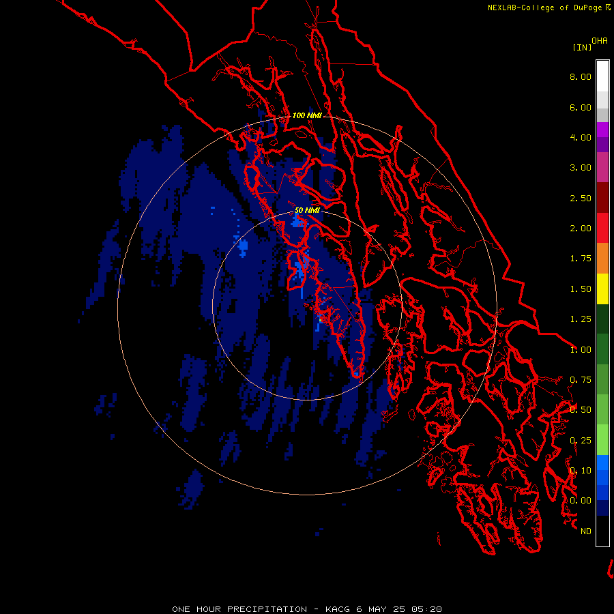
Task: Pick the darkest green swatch beside 1.25
Action: point(602,319)
